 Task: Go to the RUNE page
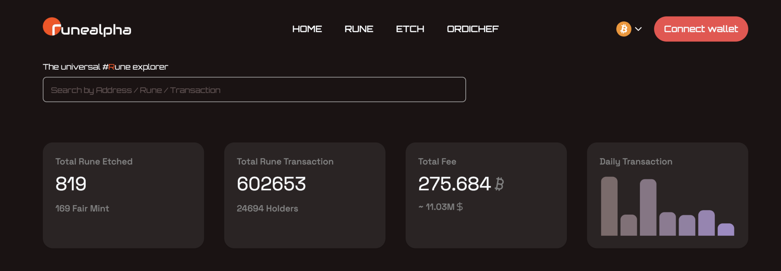coord(359,29)
